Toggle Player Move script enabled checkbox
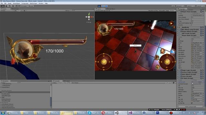The width and height of the screenshot is (206, 115). click(181, 11)
